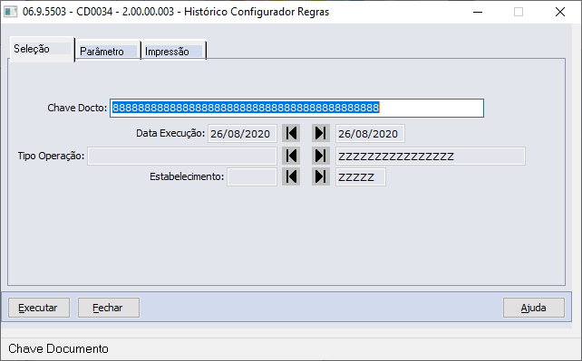Set Data Execução start to first value
The width and height of the screenshot is (582, 361).
coord(291,133)
